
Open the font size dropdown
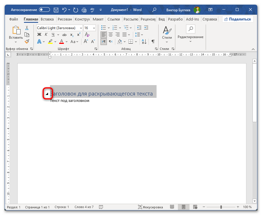coord(94,28)
